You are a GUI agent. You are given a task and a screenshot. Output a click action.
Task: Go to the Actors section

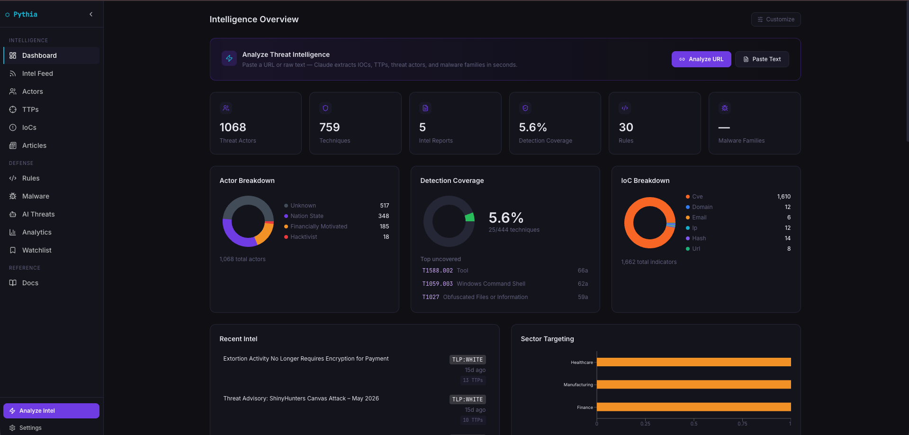(51, 91)
